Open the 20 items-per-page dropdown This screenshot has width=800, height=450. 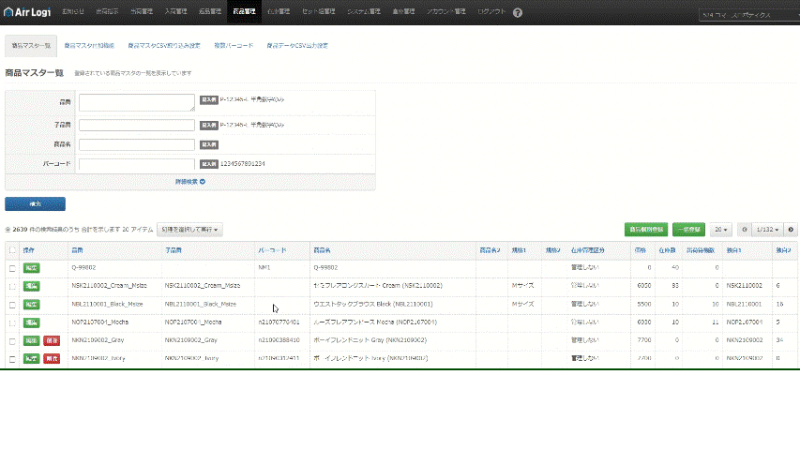[x=720, y=229]
